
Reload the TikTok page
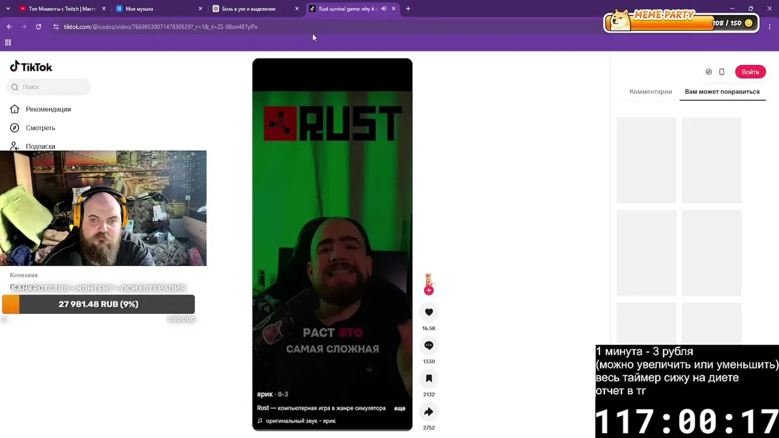38,27
